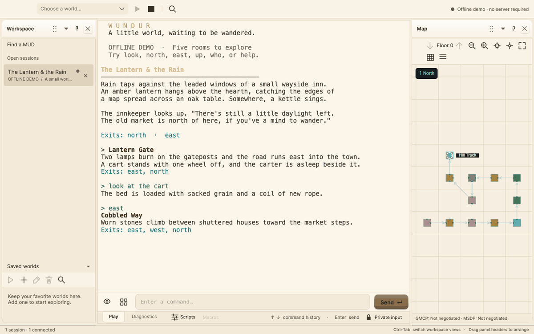Click the 'Hill Track' map label

[468, 155]
